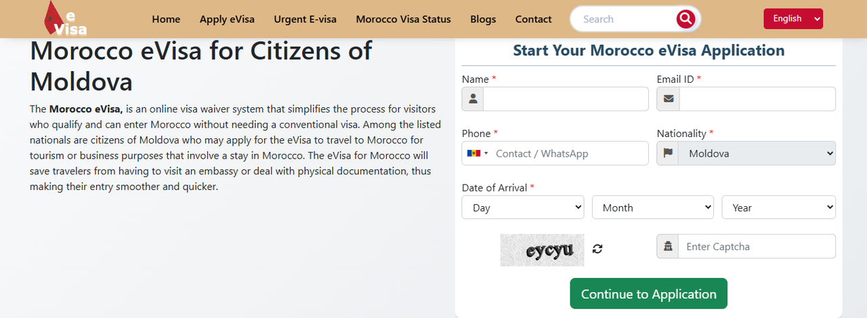Open the Moldova phone country code selector
Viewport: 867px width, 318px height.
tap(478, 153)
